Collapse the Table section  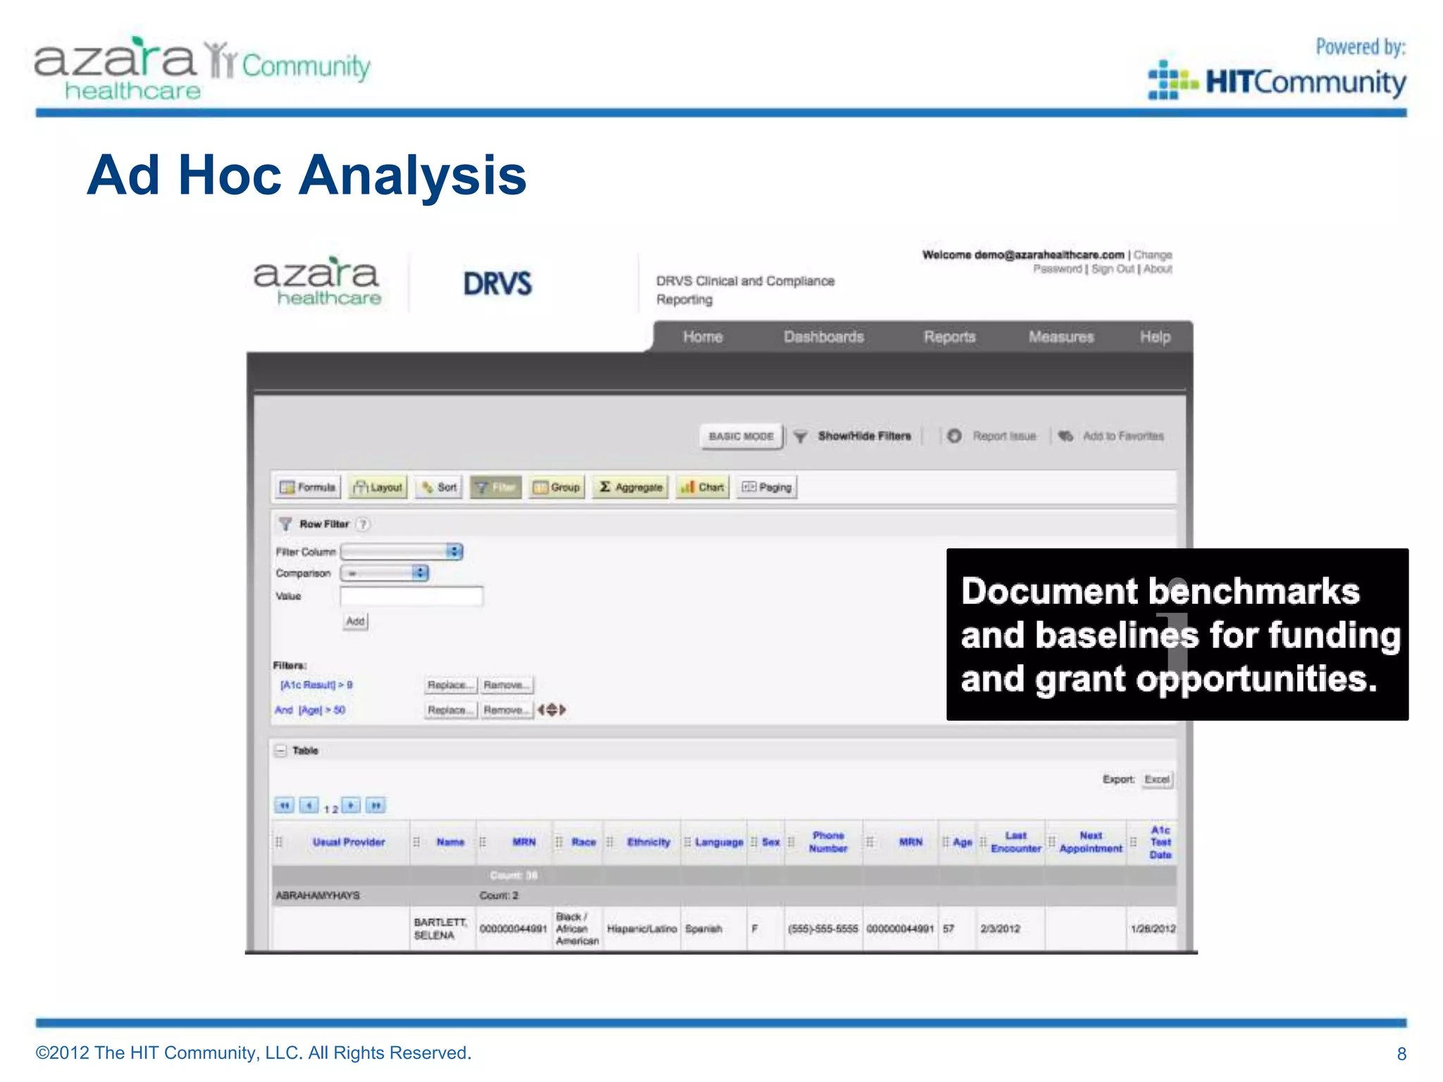280,751
